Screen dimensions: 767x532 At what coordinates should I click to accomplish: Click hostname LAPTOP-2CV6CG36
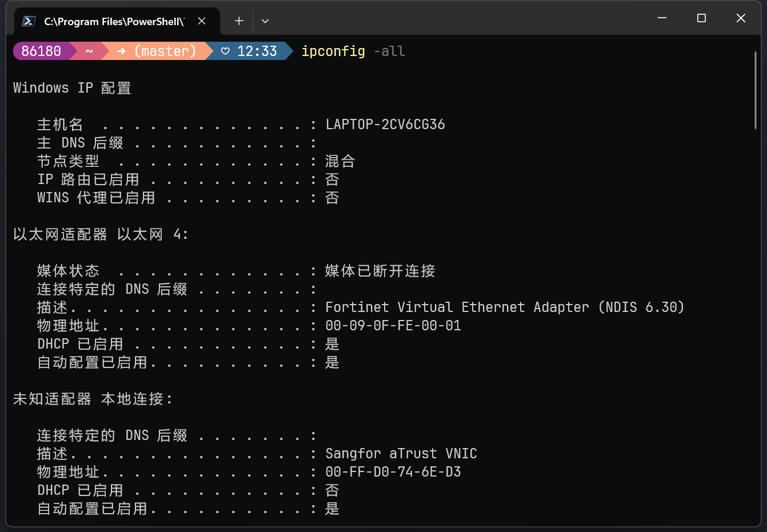[385, 125]
